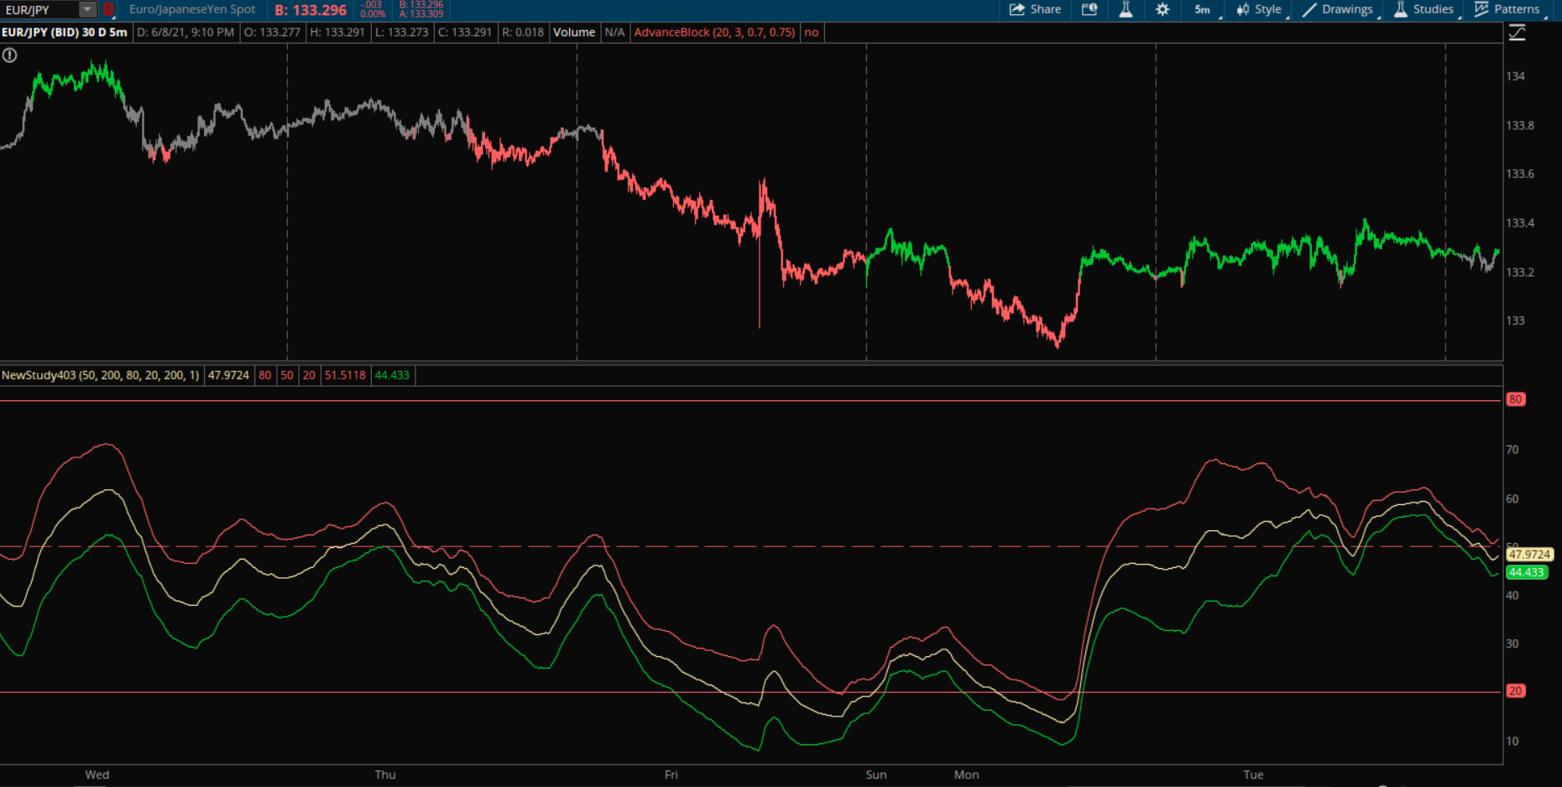This screenshot has height=787, width=1562.
Task: Open the EUR/JPY symbol selector dropdown arrow
Action: click(87, 9)
